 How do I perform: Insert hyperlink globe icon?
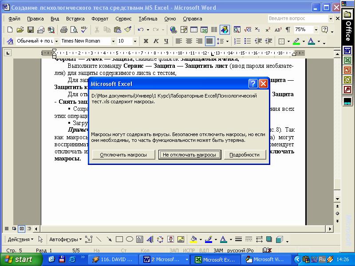tap(173, 30)
